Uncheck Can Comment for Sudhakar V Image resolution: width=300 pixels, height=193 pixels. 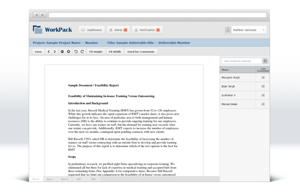click(x=263, y=95)
